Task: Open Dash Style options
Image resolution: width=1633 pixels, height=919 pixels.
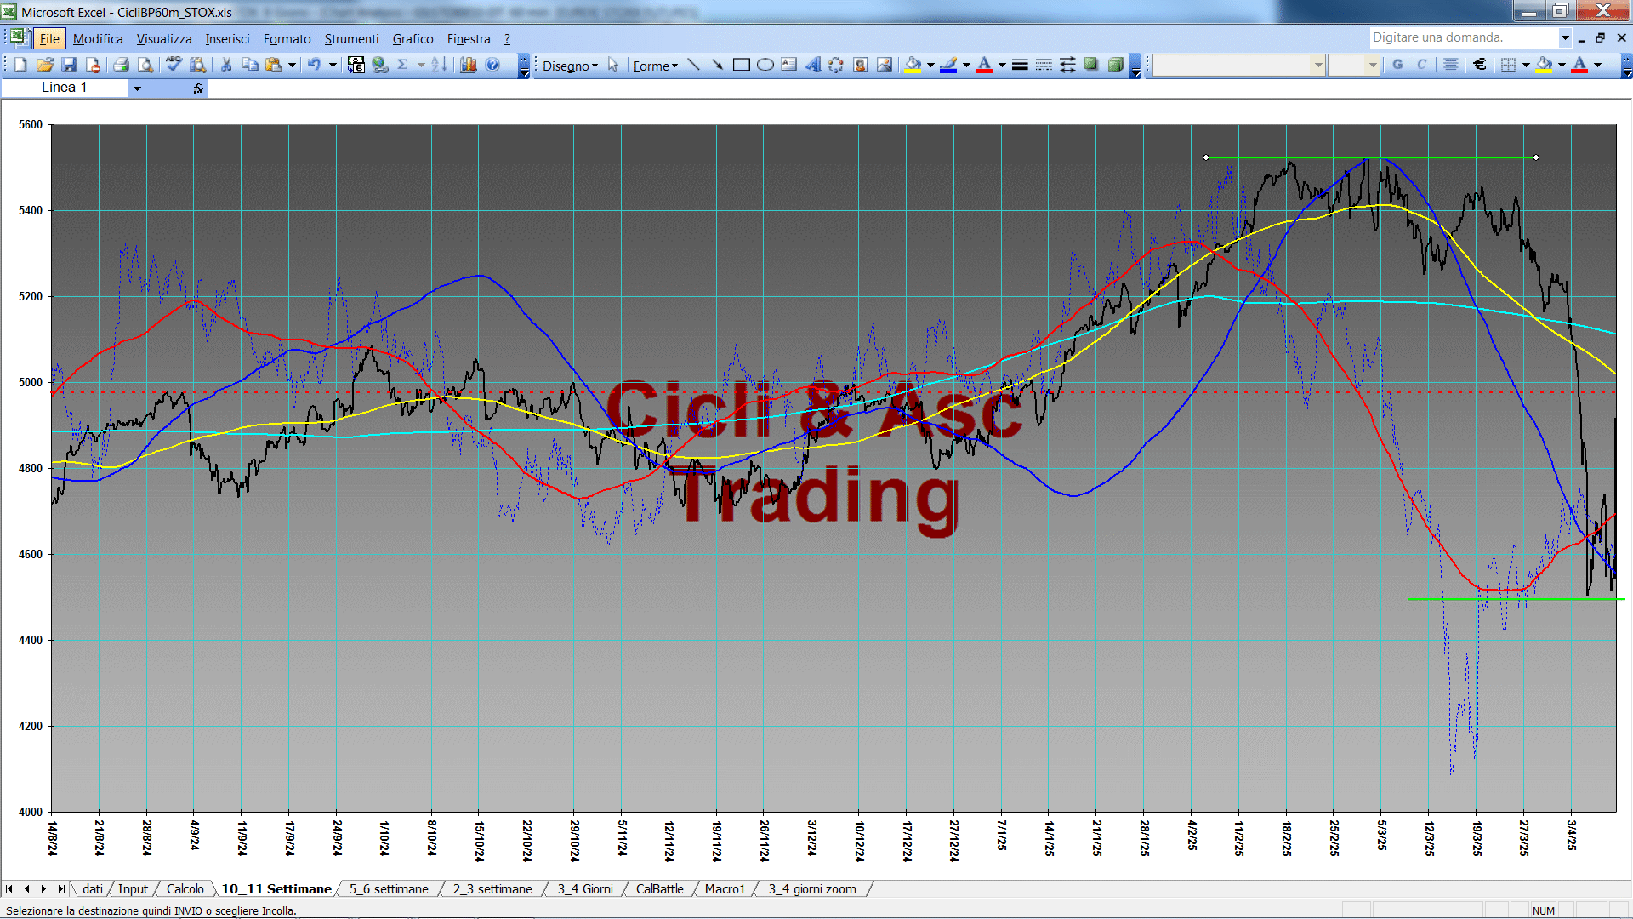Action: click(x=1044, y=65)
